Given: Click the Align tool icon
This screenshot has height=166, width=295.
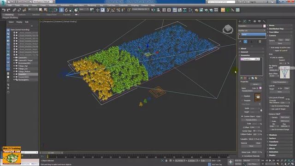Looking at the screenshot, I should [x=158, y=10].
